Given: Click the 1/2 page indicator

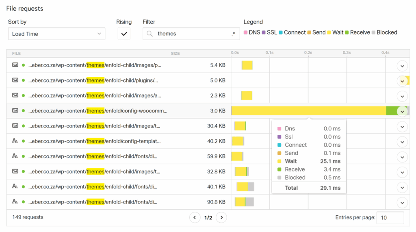Looking at the screenshot, I should [x=208, y=218].
